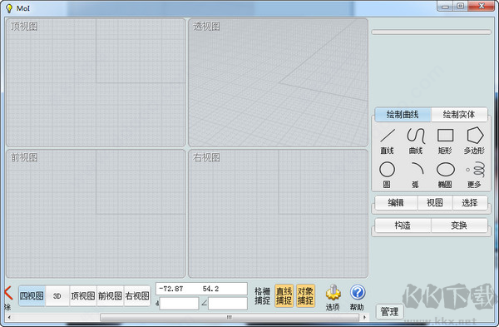499x327 pixels.
Task: Maximize the MoI window
Action: click(460, 6)
